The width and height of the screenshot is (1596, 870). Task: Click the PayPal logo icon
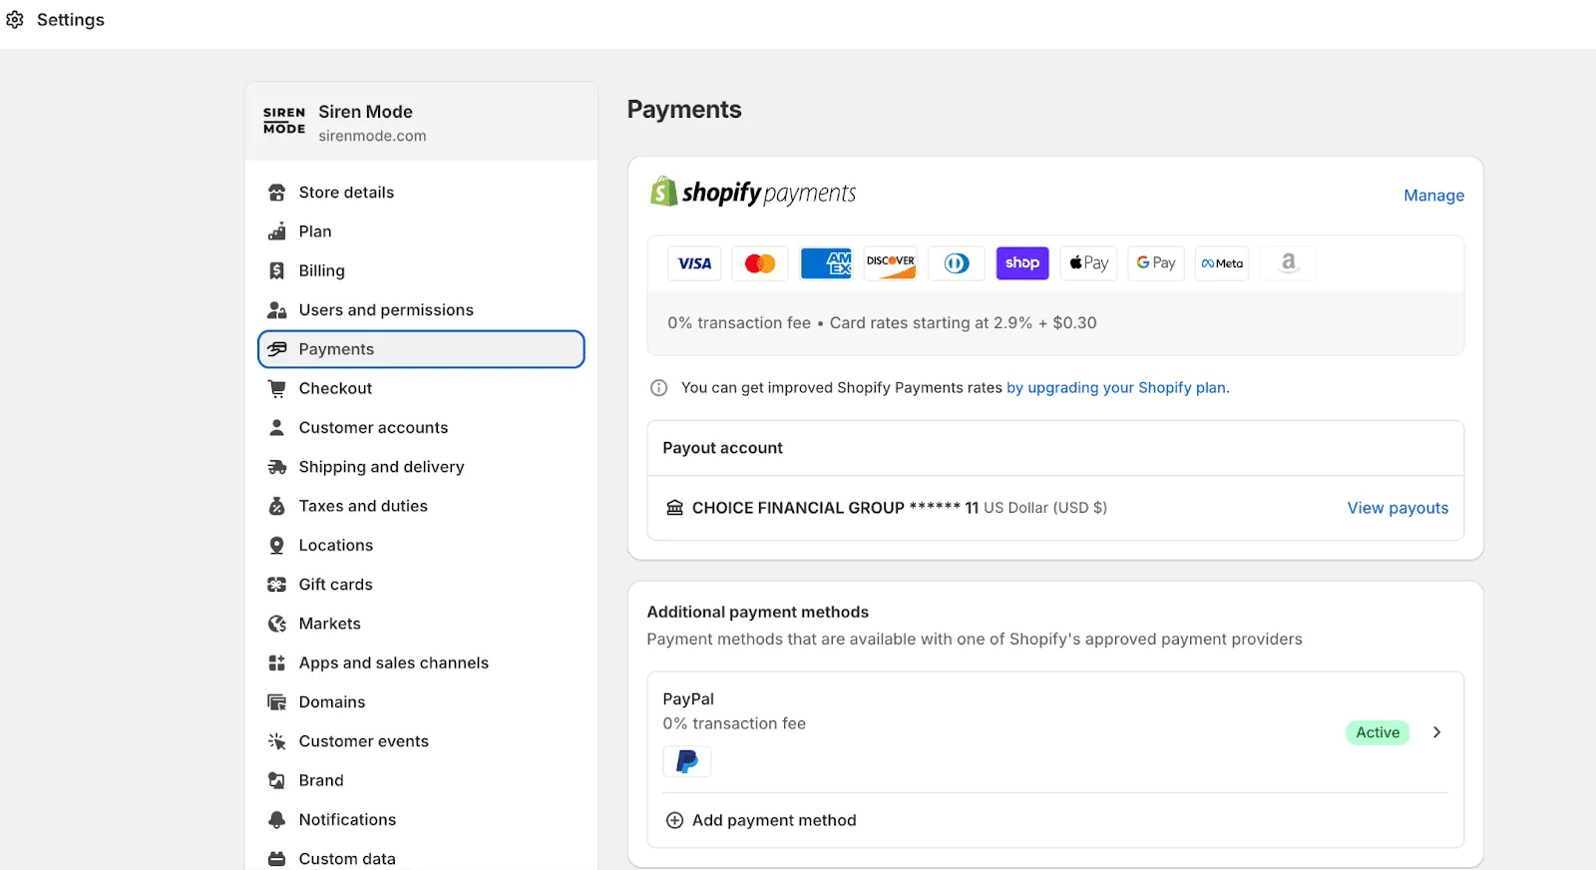687,762
